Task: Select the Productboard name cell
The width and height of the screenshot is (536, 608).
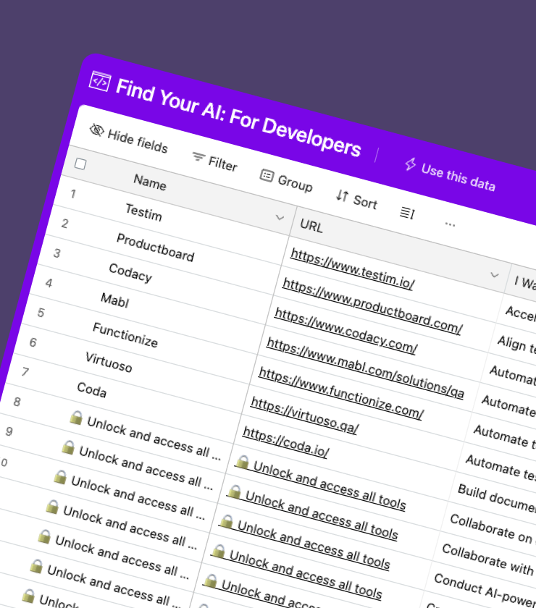Action: coord(155,248)
